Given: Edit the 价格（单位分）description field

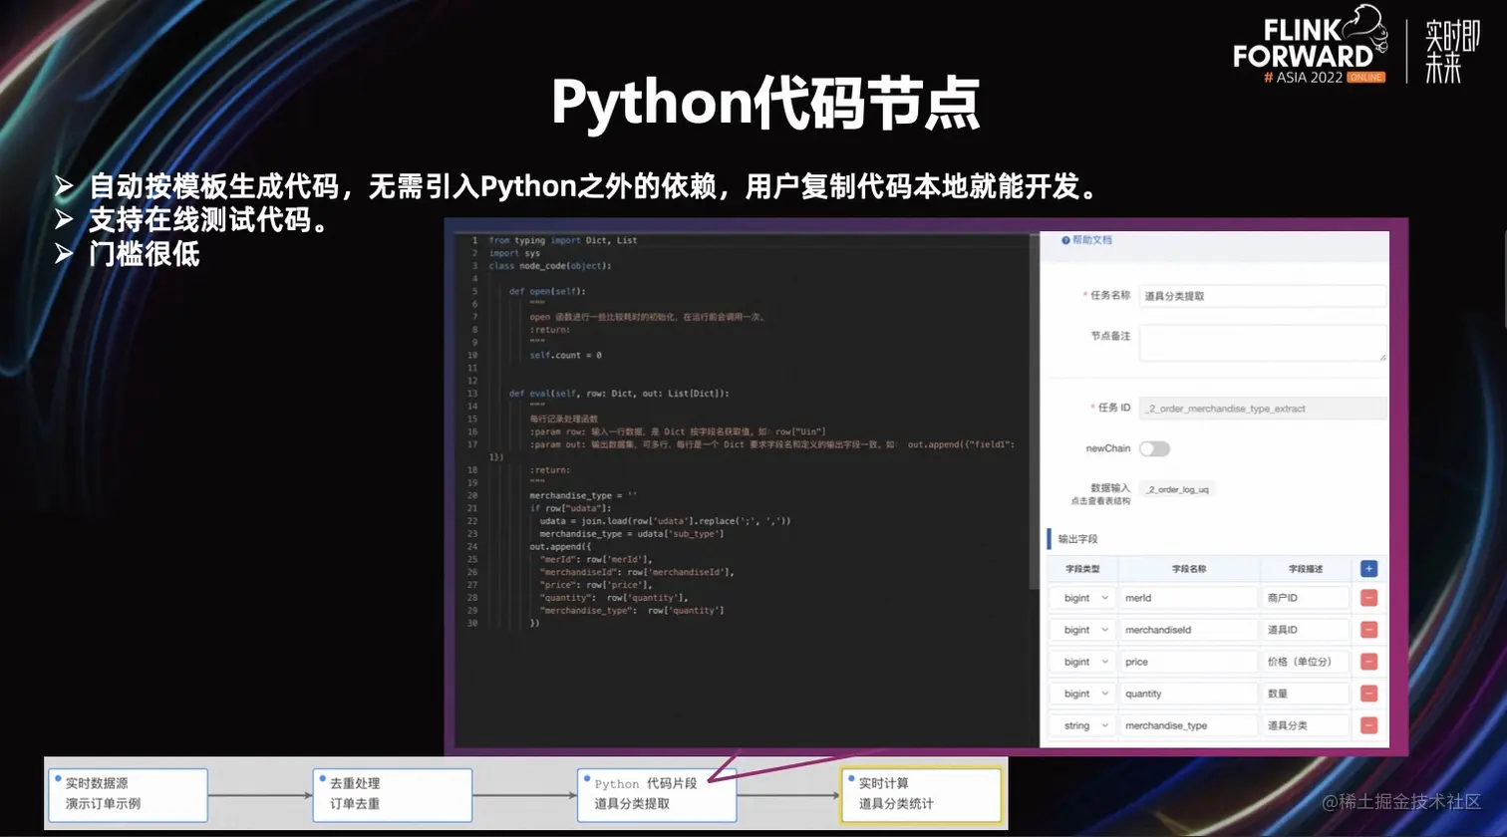Looking at the screenshot, I should tap(1306, 662).
